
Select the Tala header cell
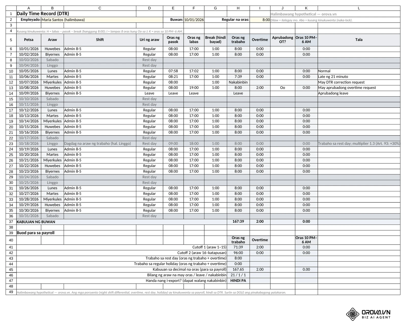[x=359, y=40]
